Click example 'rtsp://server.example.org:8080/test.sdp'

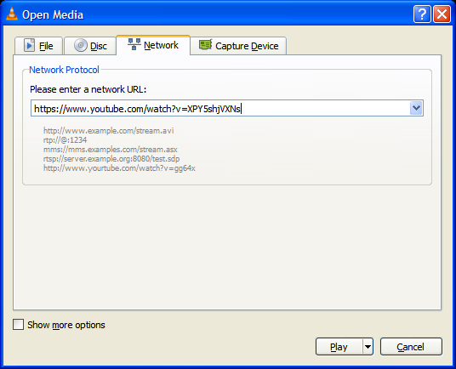pos(111,159)
